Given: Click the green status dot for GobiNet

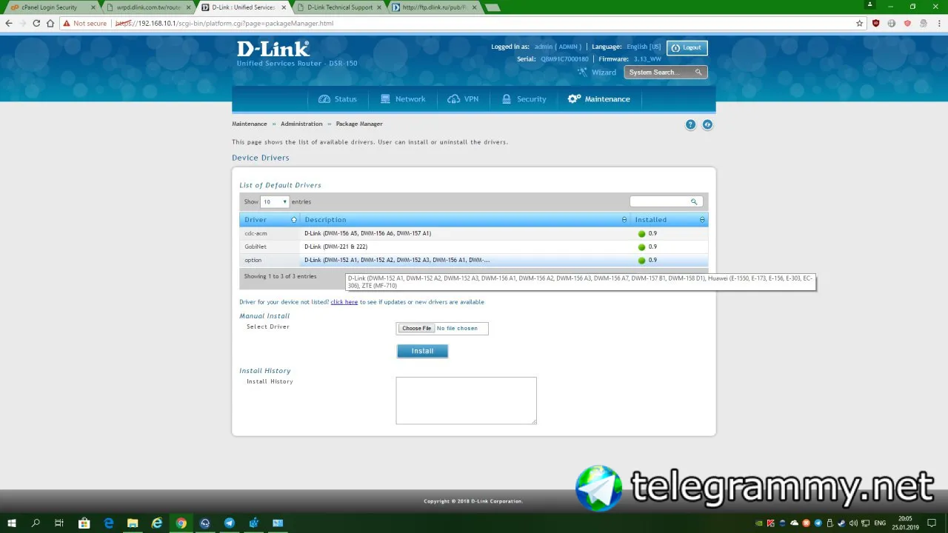Looking at the screenshot, I should [x=642, y=247].
